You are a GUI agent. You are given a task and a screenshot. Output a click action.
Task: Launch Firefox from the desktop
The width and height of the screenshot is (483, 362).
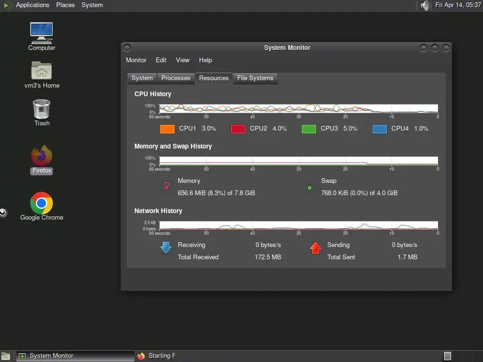point(42,160)
